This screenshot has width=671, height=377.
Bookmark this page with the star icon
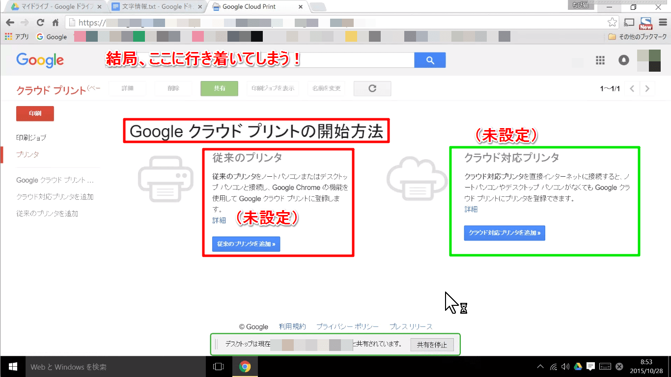pos(612,22)
